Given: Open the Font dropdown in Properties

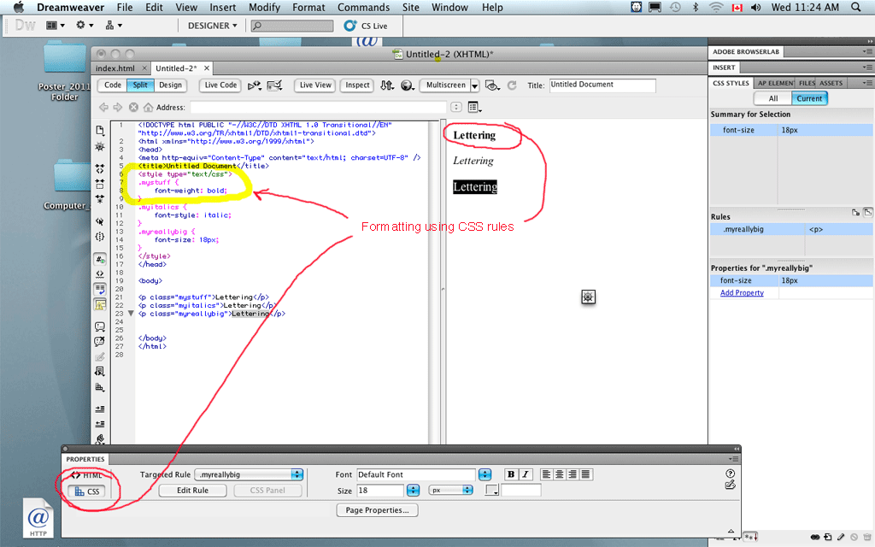Looking at the screenshot, I should 484,474.
